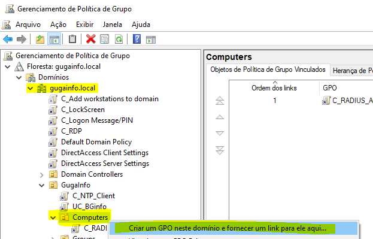The height and width of the screenshot is (239, 373).
Task: Collapse the GugaInfo organizational unit
Action: (x=42, y=186)
